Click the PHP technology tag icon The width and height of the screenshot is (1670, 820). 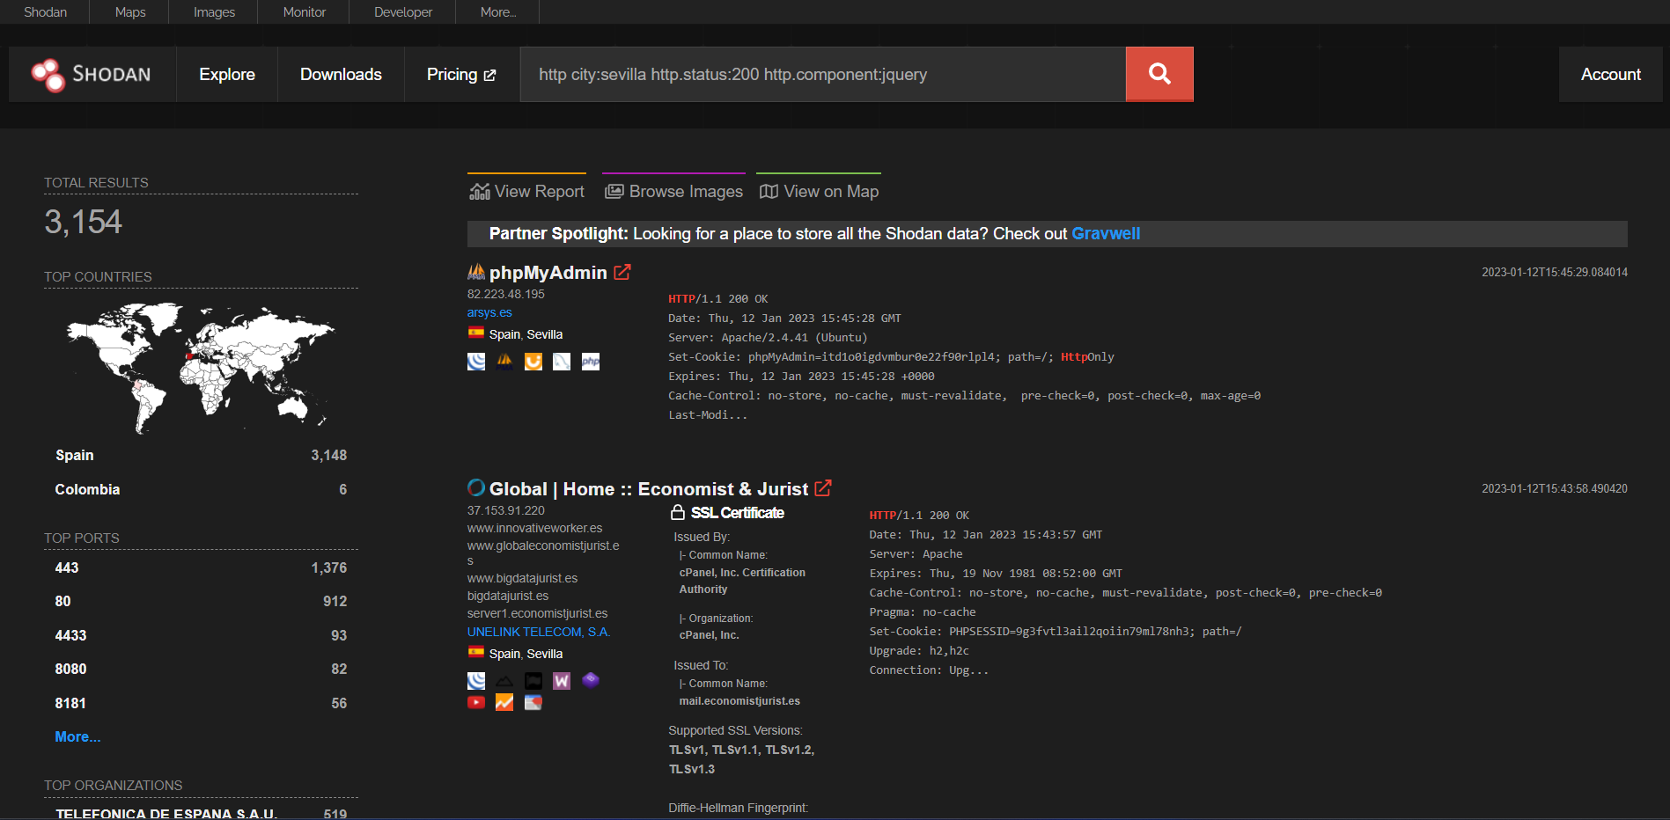(x=591, y=362)
